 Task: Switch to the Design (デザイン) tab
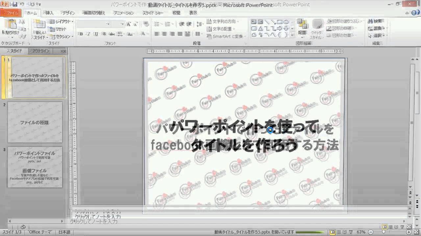click(68, 13)
